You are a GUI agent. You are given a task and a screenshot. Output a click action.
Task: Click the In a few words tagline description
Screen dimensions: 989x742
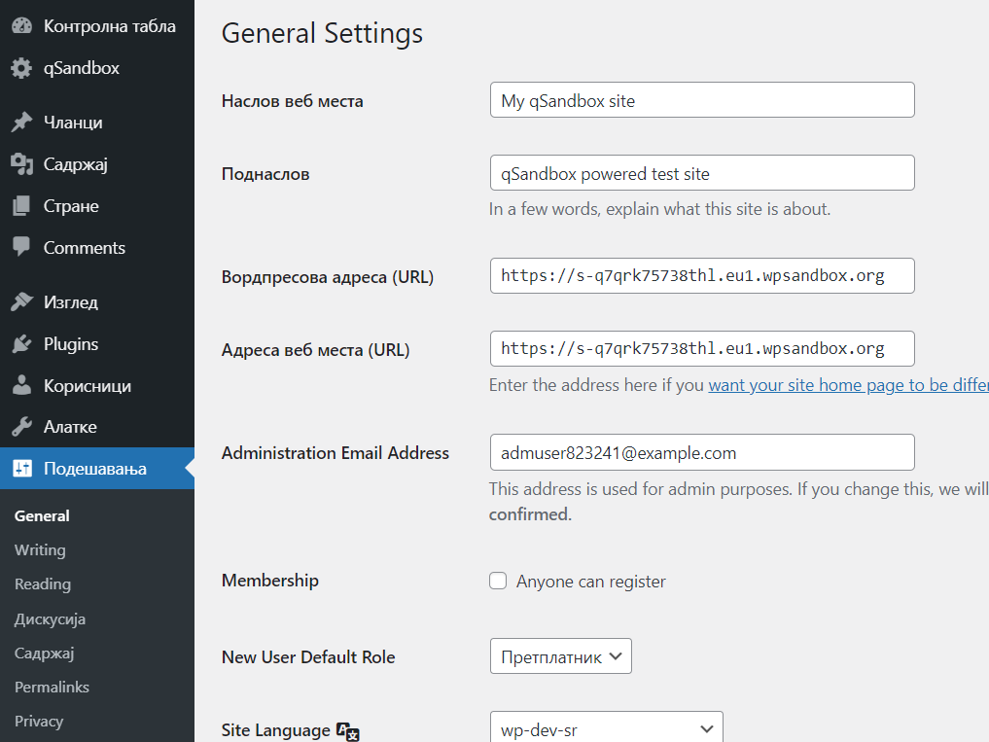click(x=659, y=209)
